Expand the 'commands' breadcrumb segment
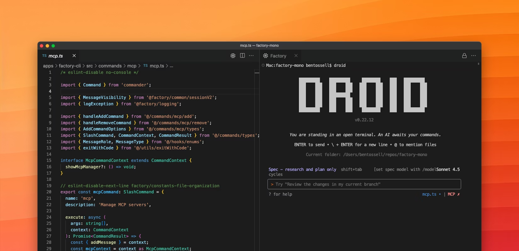The height and width of the screenshot is (251, 519). tap(110, 66)
